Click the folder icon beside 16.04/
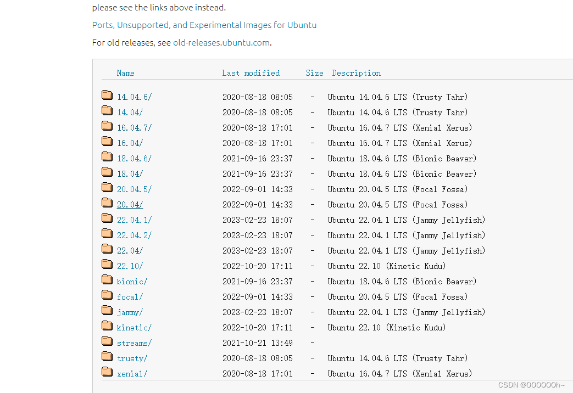Image resolution: width=573 pixels, height=393 pixels. click(107, 142)
